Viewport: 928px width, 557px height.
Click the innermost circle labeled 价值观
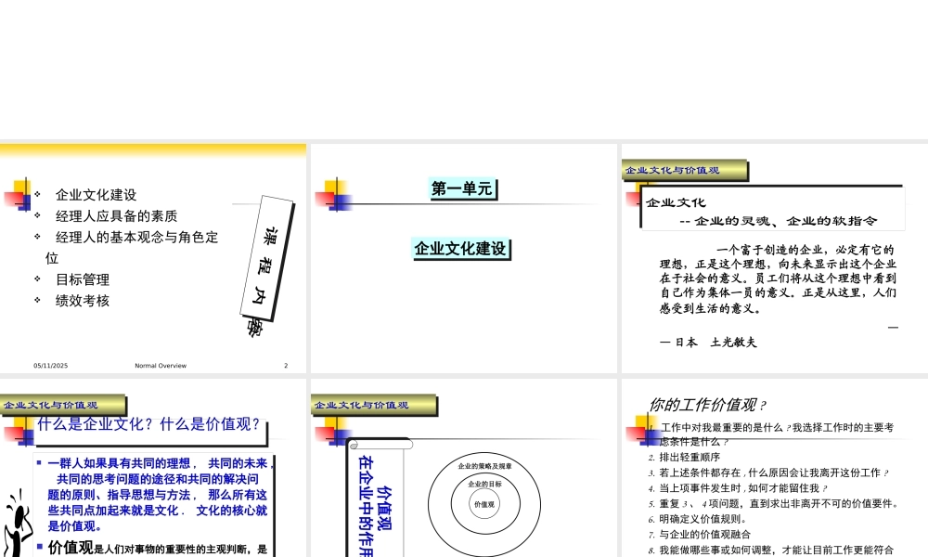484,504
